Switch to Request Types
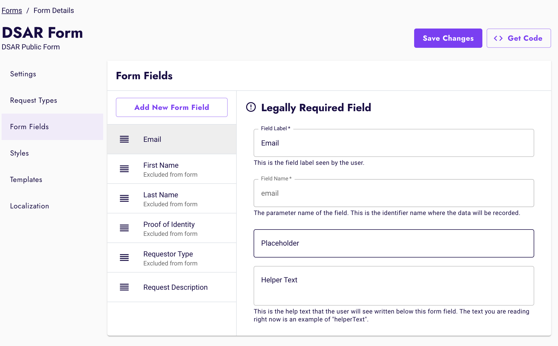This screenshot has width=558, height=346. [x=34, y=100]
